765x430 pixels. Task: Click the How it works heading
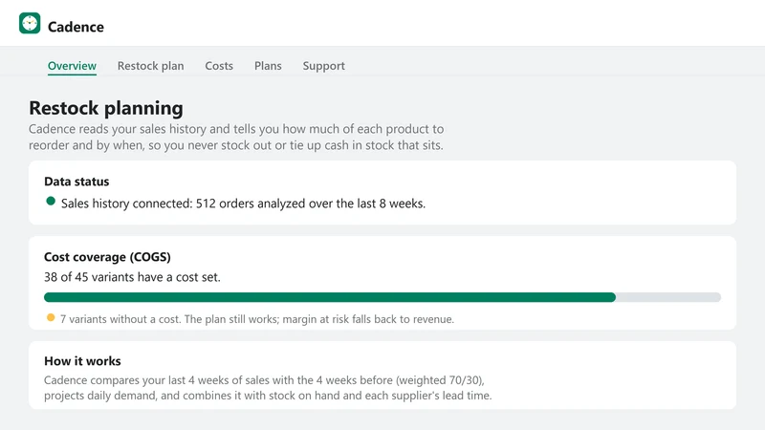coord(82,361)
